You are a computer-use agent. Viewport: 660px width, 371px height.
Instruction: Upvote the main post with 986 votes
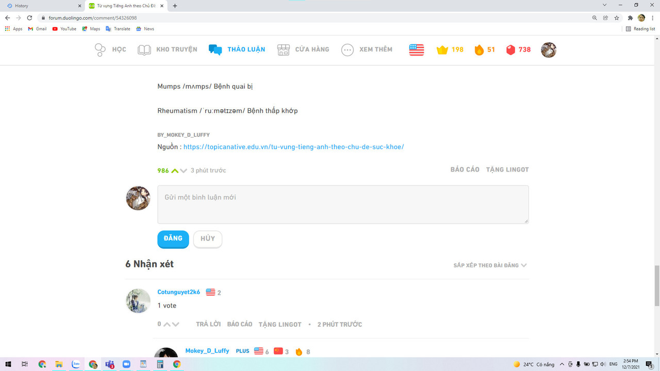pos(175,171)
